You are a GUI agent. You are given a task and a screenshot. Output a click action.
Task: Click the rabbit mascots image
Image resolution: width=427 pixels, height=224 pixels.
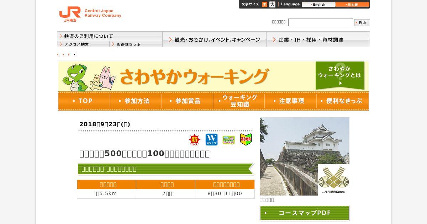pos(102,79)
